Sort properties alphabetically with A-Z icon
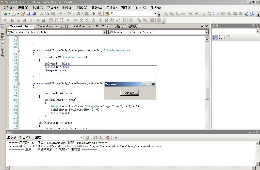 click(x=220, y=37)
